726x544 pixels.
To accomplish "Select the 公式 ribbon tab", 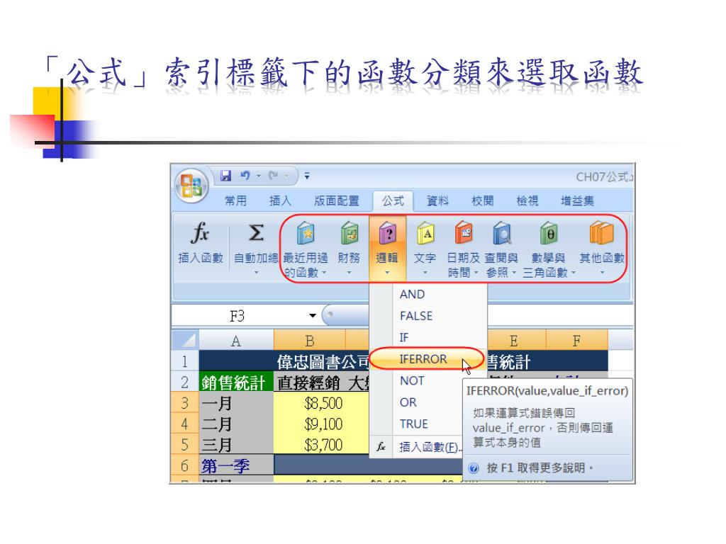I will coord(393,200).
